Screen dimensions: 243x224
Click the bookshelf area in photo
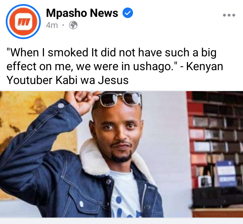215,139
